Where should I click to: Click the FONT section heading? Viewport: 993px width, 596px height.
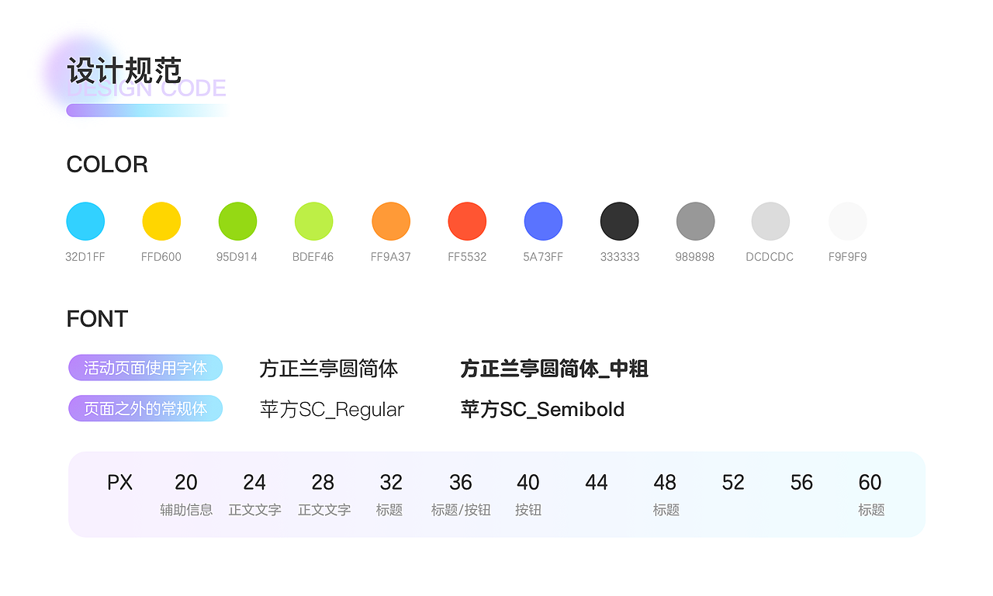97,318
